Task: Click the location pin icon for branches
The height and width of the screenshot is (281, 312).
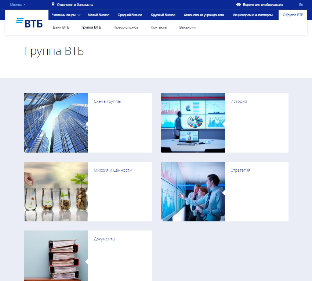Action: [x=53, y=4]
